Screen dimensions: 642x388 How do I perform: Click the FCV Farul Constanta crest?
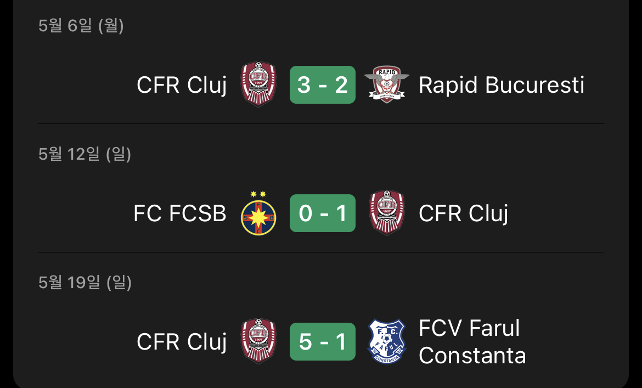click(387, 341)
